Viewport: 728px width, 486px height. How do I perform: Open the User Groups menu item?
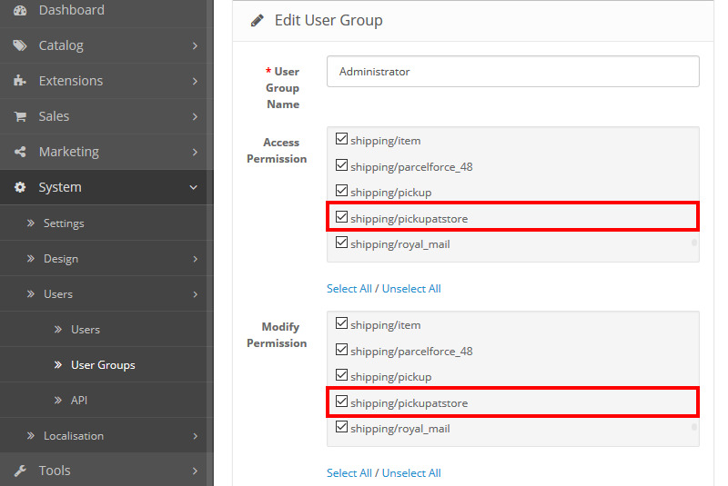103,365
